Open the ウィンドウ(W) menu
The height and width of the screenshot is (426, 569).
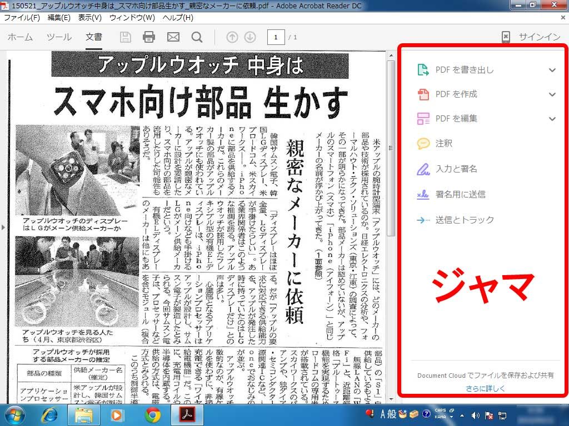[132, 17]
